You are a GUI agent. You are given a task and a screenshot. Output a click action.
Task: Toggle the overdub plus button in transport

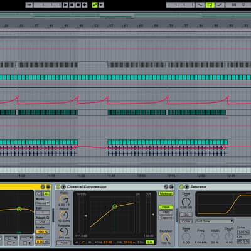[x=85, y=4]
